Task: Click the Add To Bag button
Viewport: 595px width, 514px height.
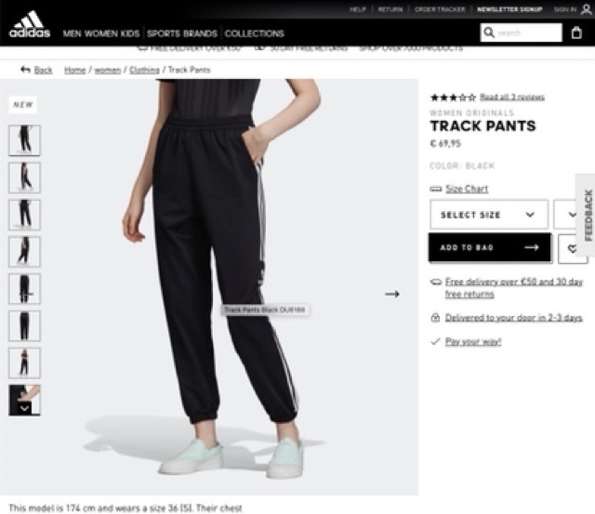Action: (x=490, y=248)
